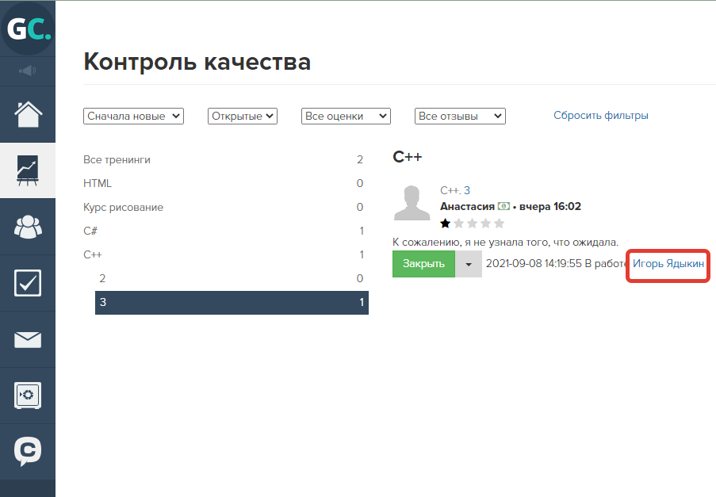Viewport: 716px width, 497px height.
Task: Click the "Сбросить фильтры" link
Action: [x=600, y=115]
